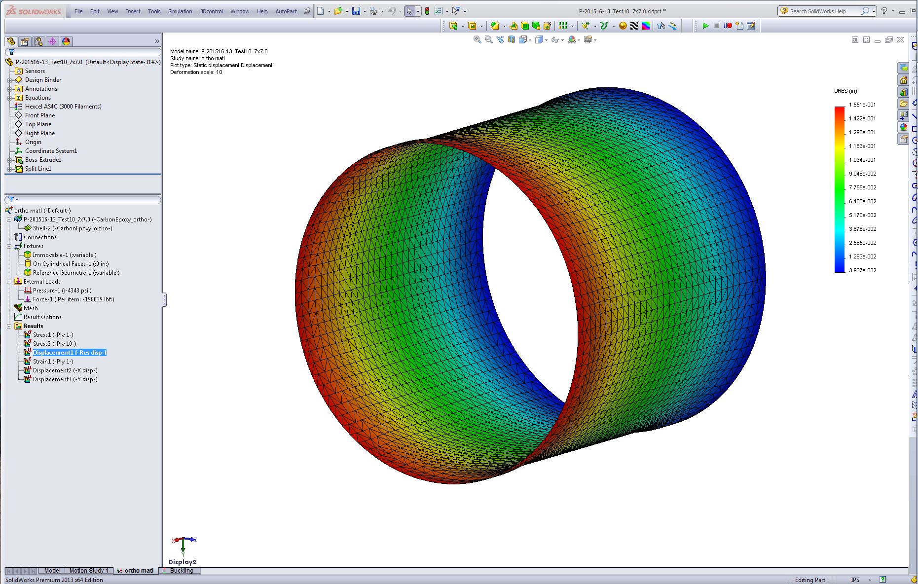Click the Save disk icon
918x584 pixels.
tap(356, 11)
